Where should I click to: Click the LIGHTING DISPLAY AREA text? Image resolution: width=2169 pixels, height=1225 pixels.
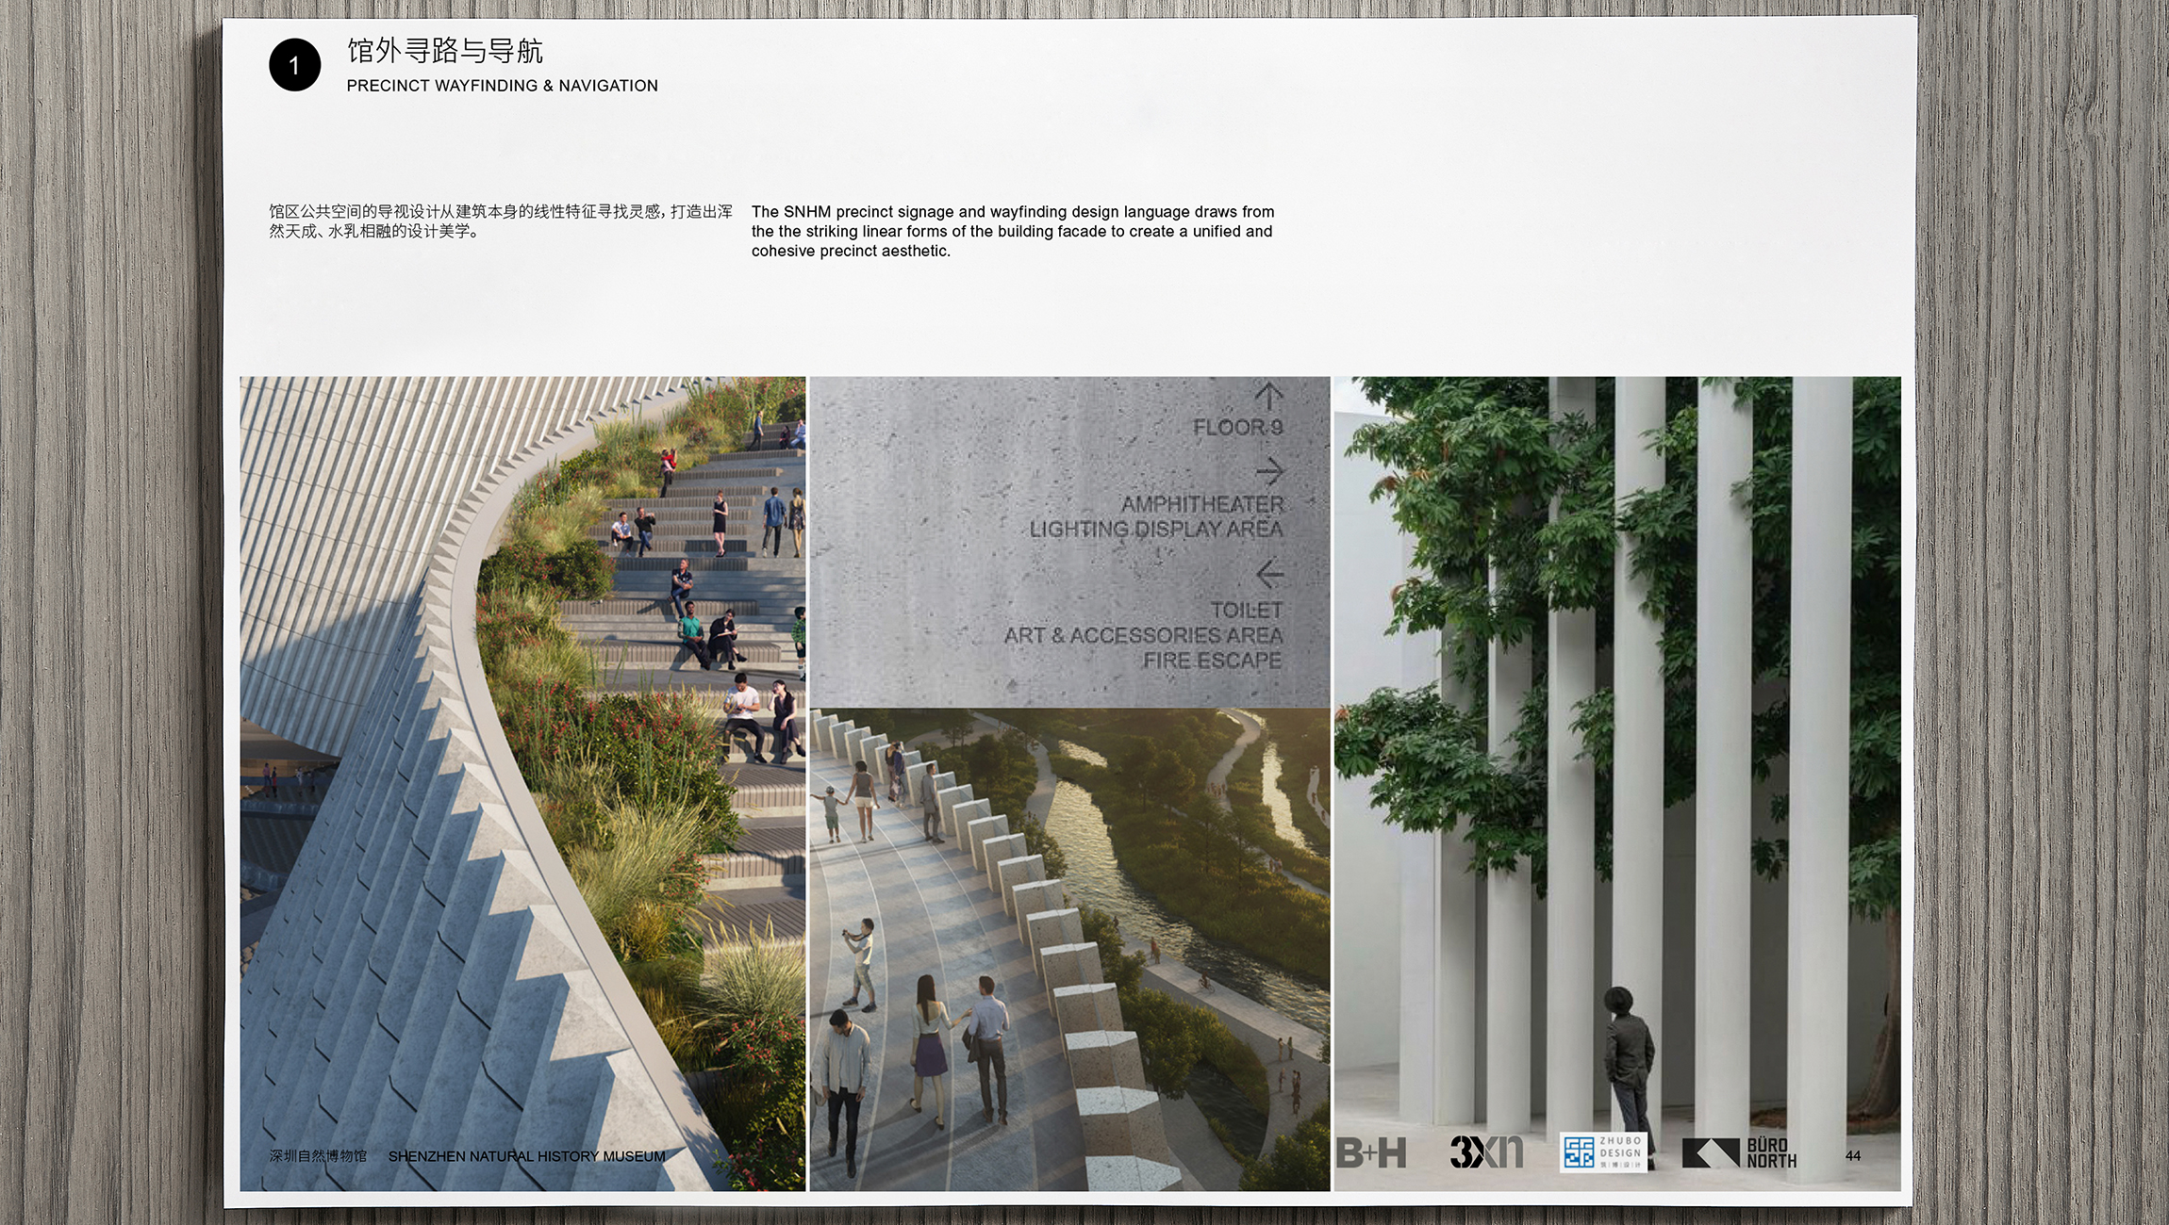coord(1155,530)
